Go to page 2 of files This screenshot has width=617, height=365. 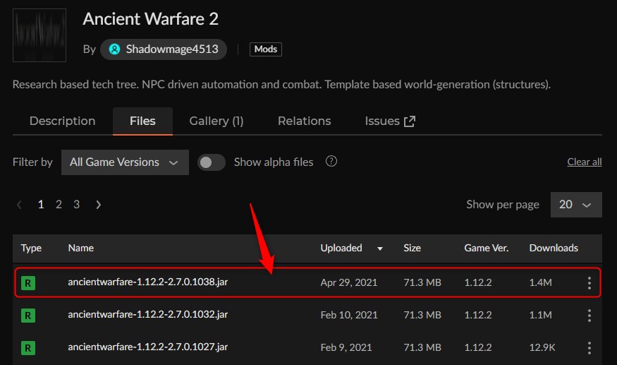tap(59, 205)
